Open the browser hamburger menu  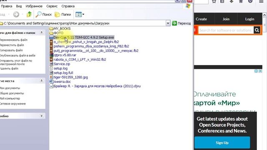pos(261,2)
